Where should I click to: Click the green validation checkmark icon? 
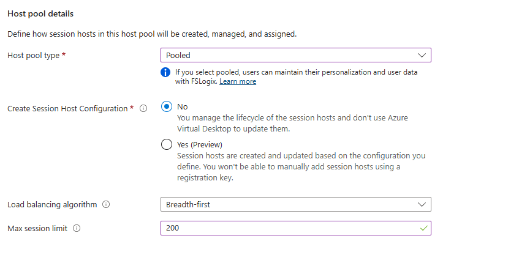tap(422, 228)
